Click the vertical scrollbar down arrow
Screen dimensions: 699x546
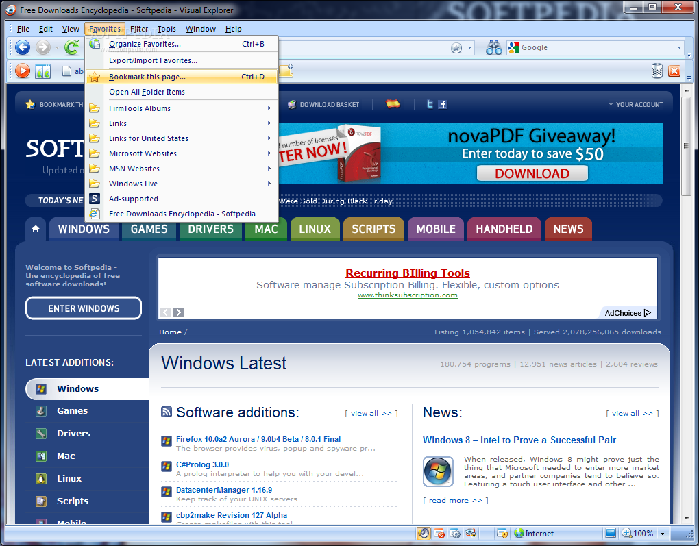click(x=687, y=519)
